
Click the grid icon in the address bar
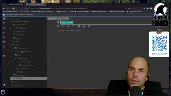point(129,8)
